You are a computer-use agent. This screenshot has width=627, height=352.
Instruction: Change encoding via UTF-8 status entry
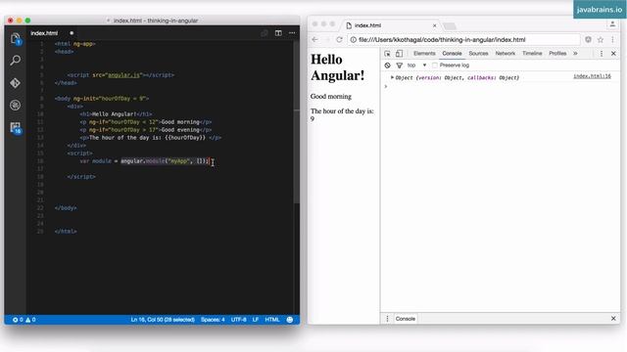(238, 320)
